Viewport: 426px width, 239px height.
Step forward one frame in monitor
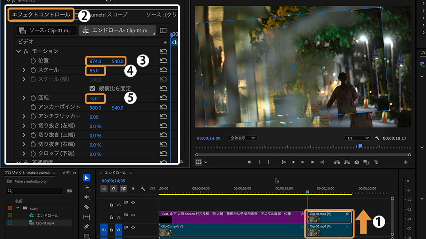click(x=312, y=162)
